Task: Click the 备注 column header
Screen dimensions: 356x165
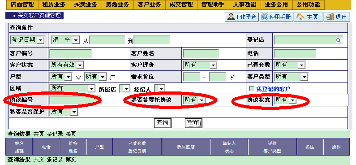Action: coord(310,147)
